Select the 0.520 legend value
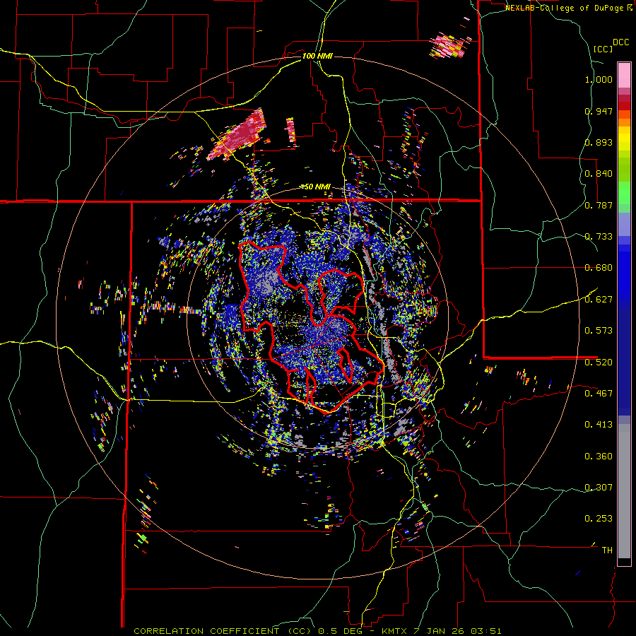 click(599, 363)
